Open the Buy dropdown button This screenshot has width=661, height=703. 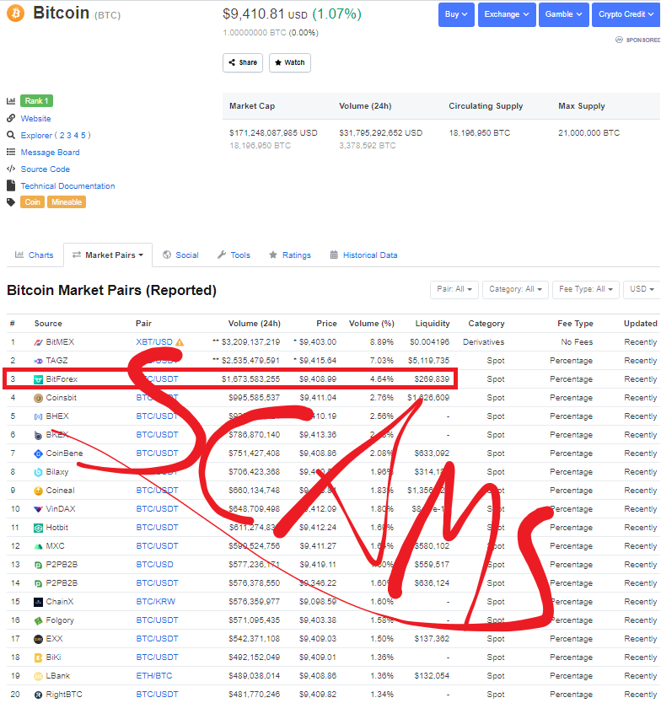click(x=456, y=14)
